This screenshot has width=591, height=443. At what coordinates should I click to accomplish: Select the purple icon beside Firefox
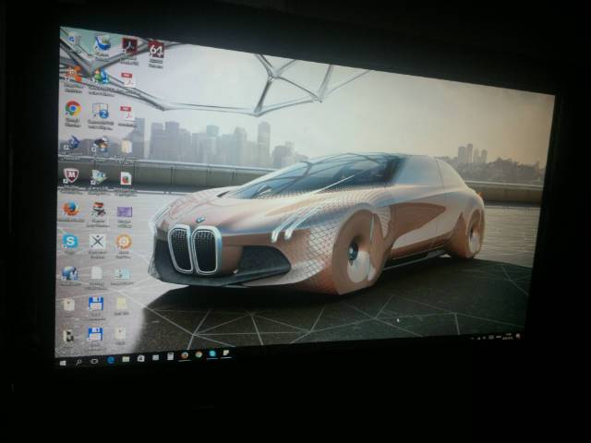click(x=125, y=211)
